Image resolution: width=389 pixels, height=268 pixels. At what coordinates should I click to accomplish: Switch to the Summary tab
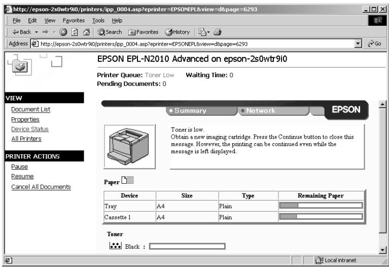pyautogui.click(x=201, y=111)
